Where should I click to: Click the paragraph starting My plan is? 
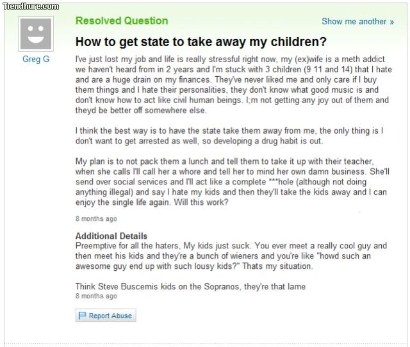pos(231,181)
